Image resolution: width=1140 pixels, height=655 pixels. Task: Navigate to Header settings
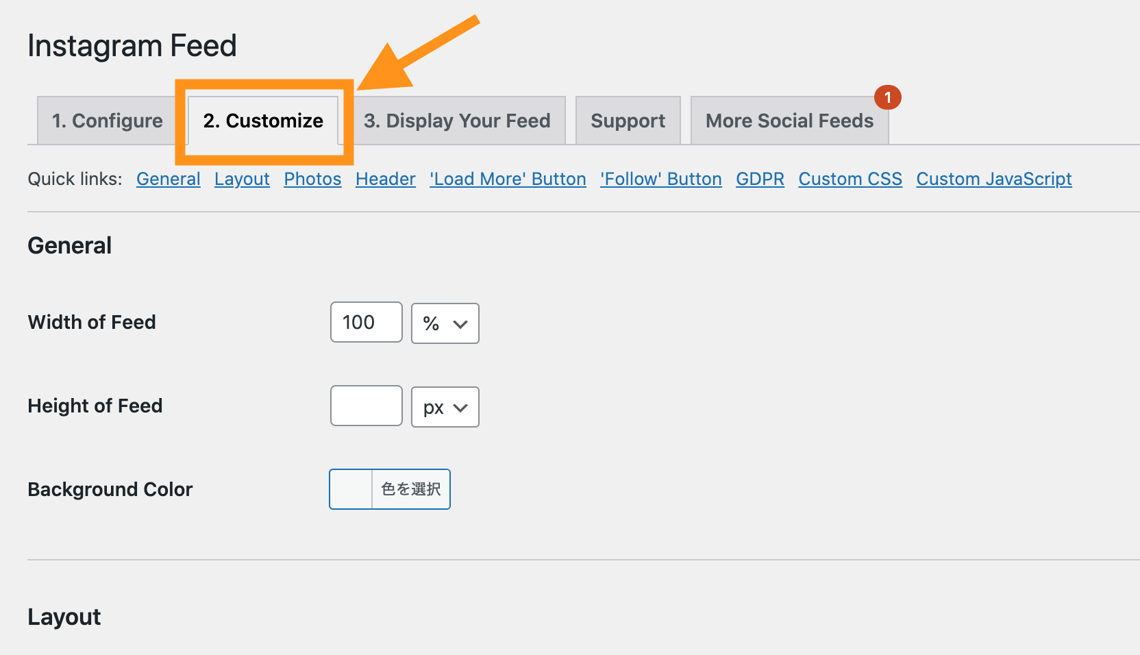[385, 179]
